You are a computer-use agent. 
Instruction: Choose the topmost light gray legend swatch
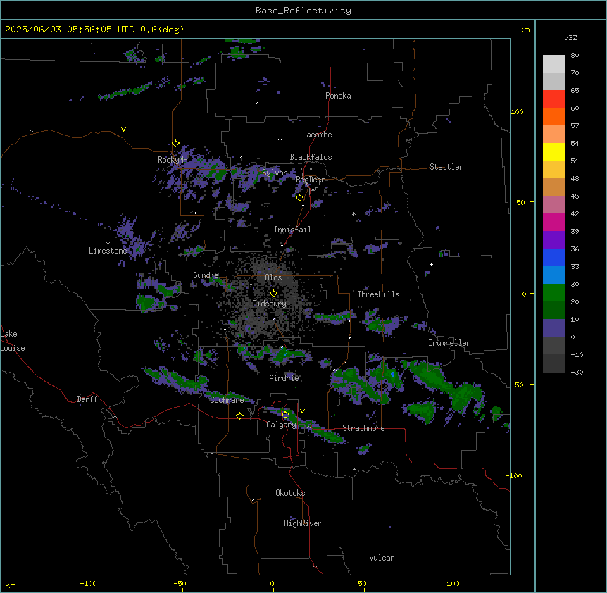point(553,64)
